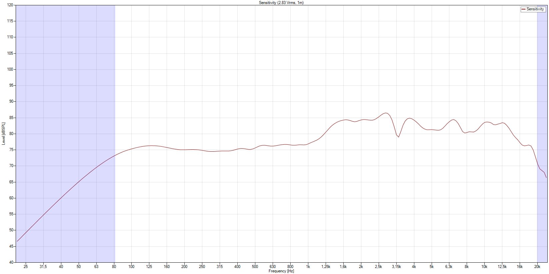This screenshot has height=274, width=549.
Task: Select the 100 Hz frequency axis tick label
Action: [131, 267]
